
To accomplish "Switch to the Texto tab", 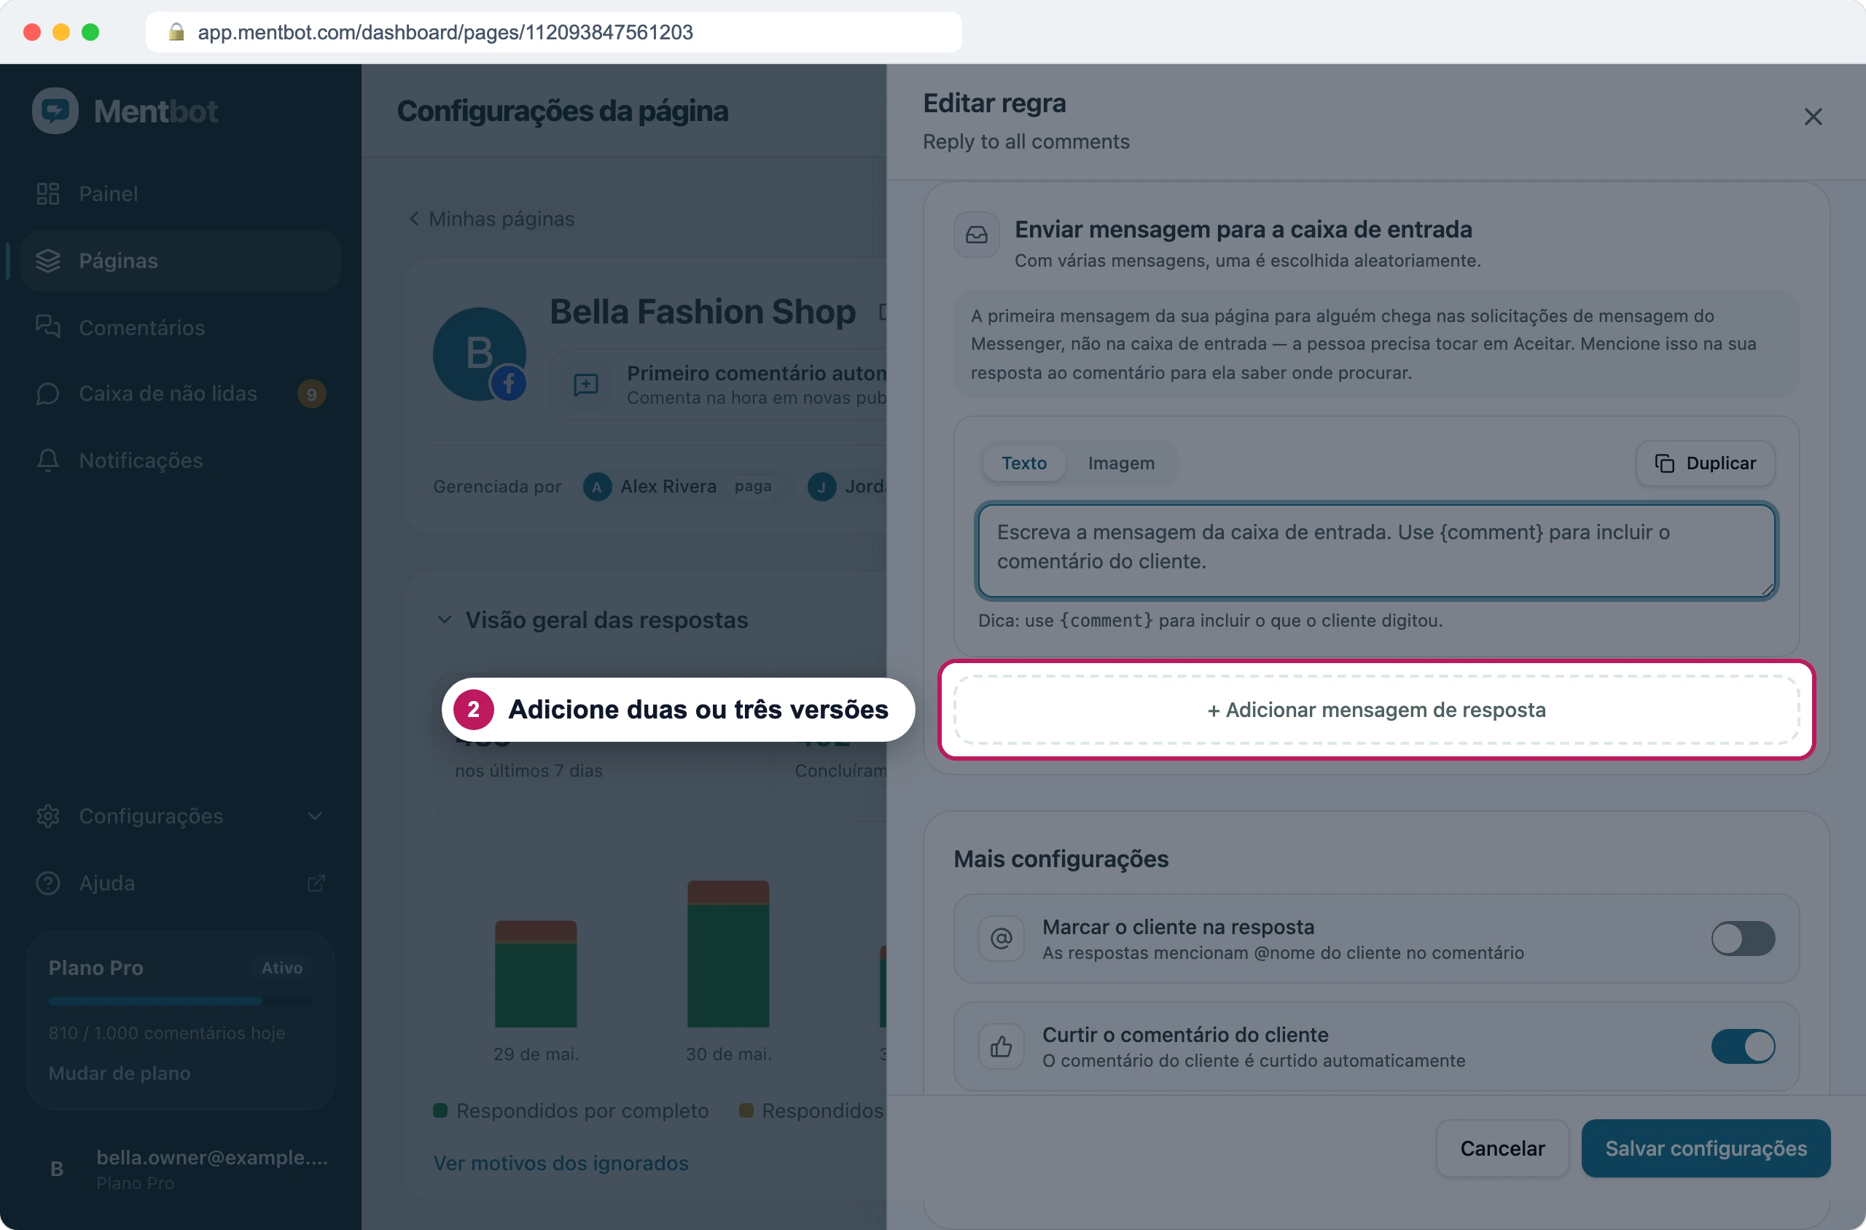I will [x=1023, y=463].
